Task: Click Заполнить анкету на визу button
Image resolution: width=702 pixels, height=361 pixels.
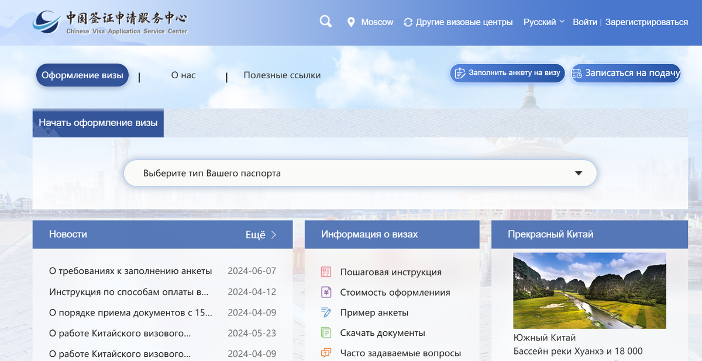Action: 507,73
